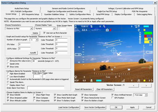Click the green motor battery bar
This screenshot has height=112, width=158.
[148, 33]
